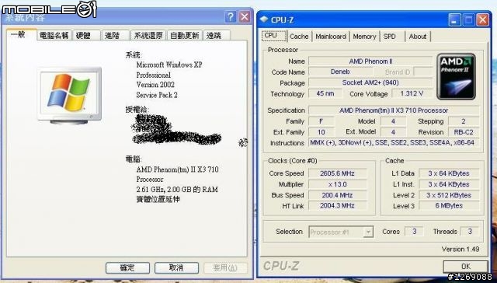Switch to the Mainboard tab in CPU-Z
The height and width of the screenshot is (283, 497).
(331, 37)
